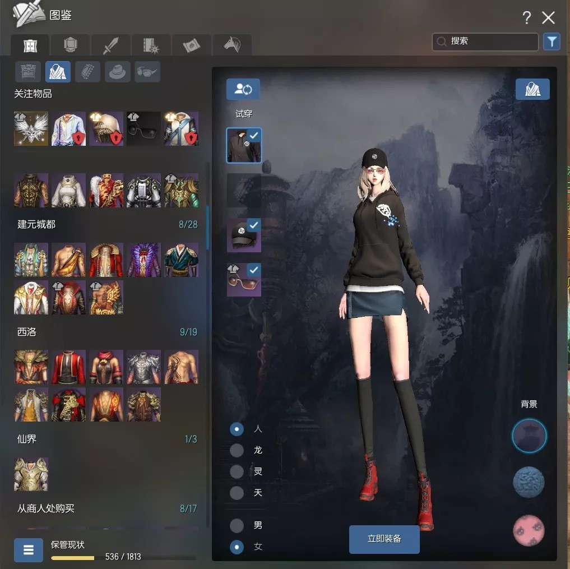The image size is (570, 569).
Task: Choose the dark temple background swatch
Action: pyautogui.click(x=529, y=436)
